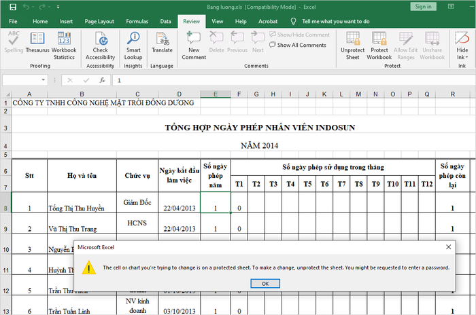Cancel formula entry with X icon
476x315 pixels.
(x=70, y=80)
